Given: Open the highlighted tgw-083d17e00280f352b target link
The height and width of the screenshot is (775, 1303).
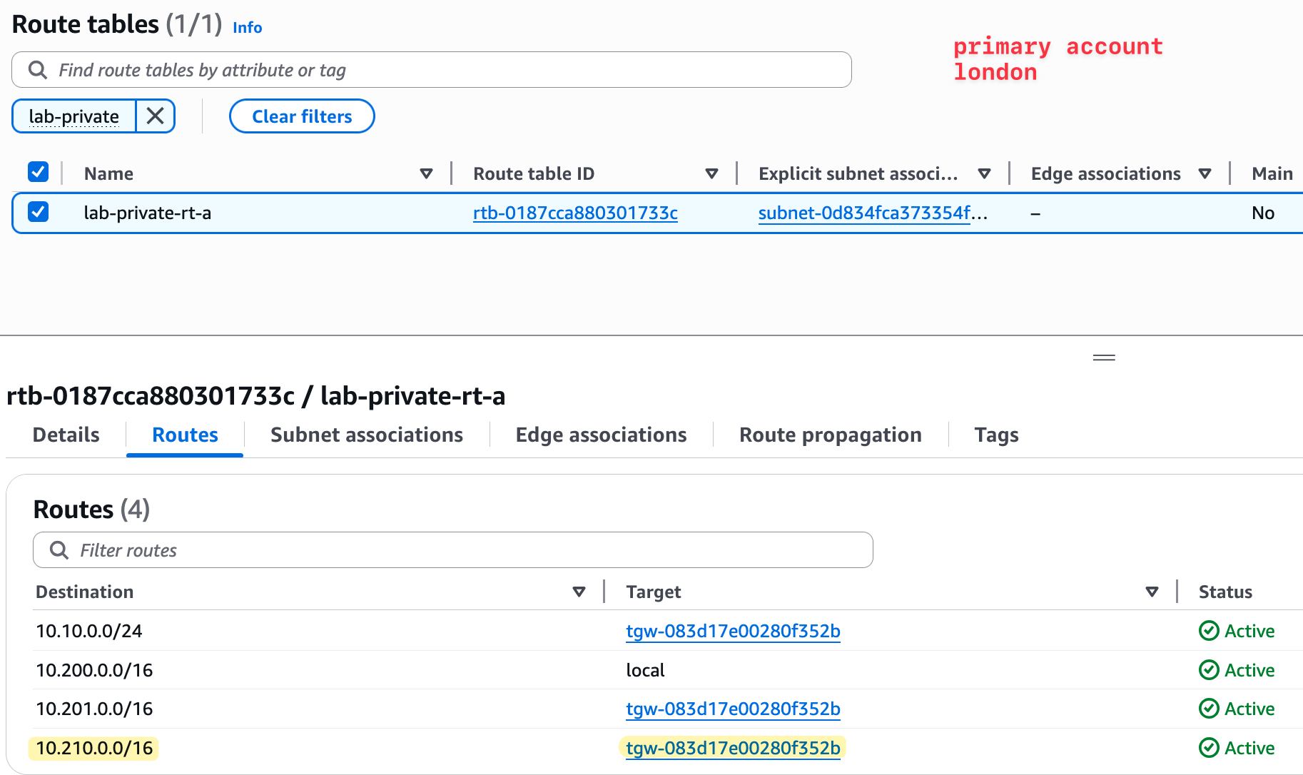Looking at the screenshot, I should point(732,748).
